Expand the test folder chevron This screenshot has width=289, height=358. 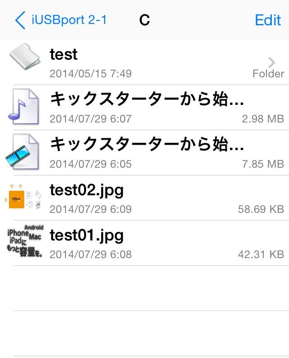pos(272,62)
